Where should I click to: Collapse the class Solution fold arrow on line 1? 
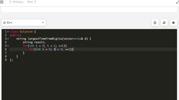[8, 32]
